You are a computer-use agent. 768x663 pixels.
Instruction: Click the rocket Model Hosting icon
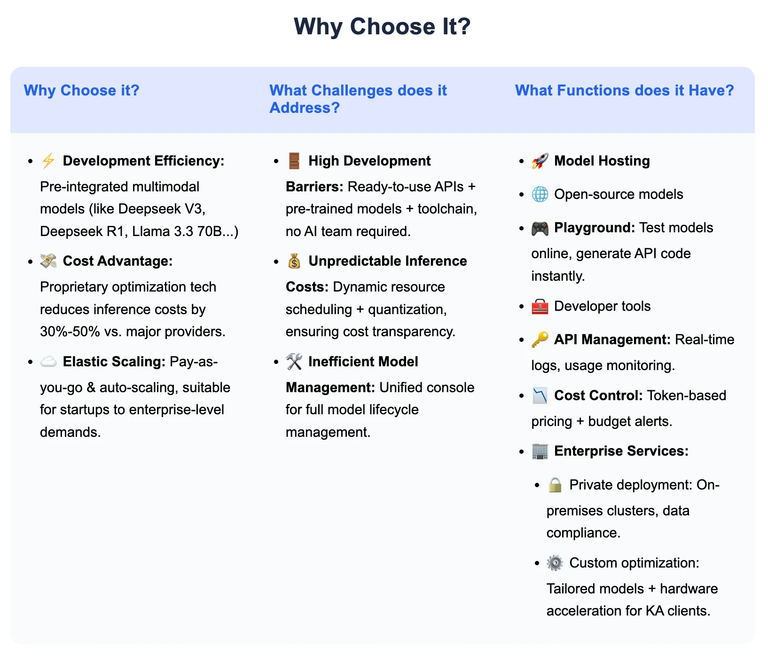[540, 161]
